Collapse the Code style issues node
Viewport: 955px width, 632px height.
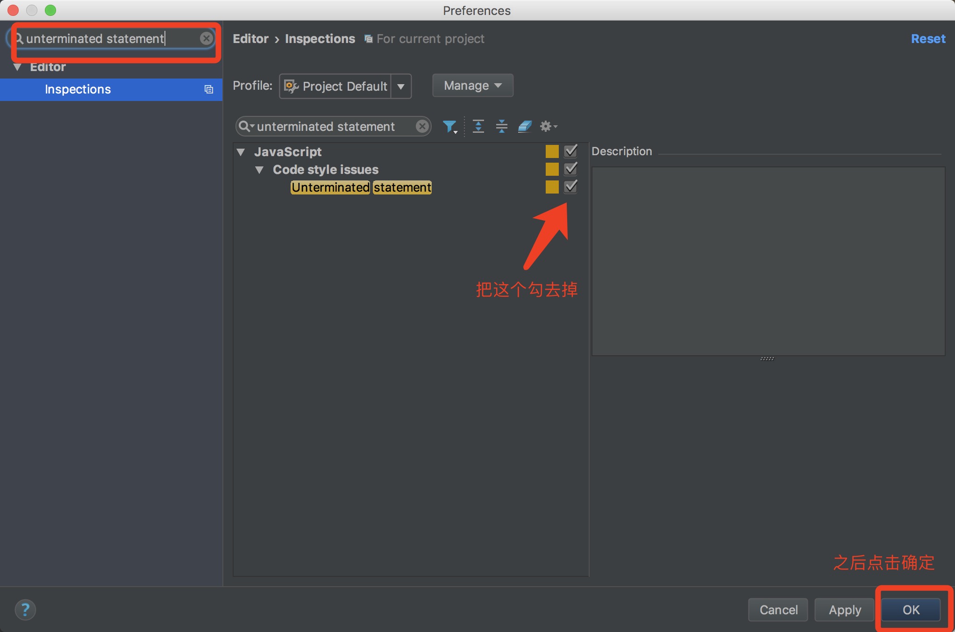(x=259, y=169)
